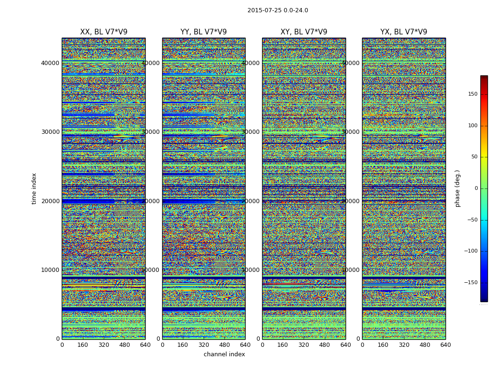Click the 'phase (deg.)' colorbar label
The image size is (495, 377).
[457, 188]
